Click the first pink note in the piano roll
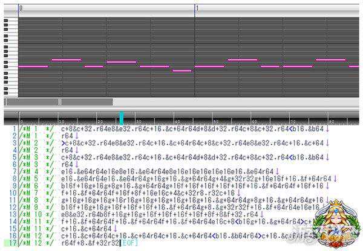363x251 pixels. coord(33,66)
